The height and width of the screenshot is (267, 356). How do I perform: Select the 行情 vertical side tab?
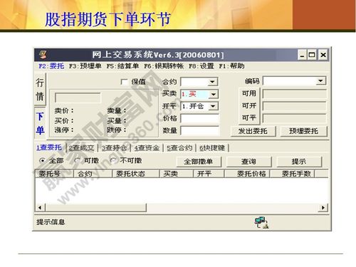40,90
